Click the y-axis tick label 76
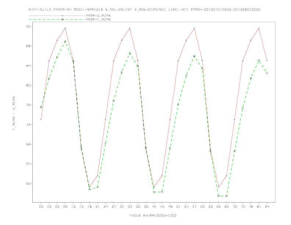 (x=28, y=105)
